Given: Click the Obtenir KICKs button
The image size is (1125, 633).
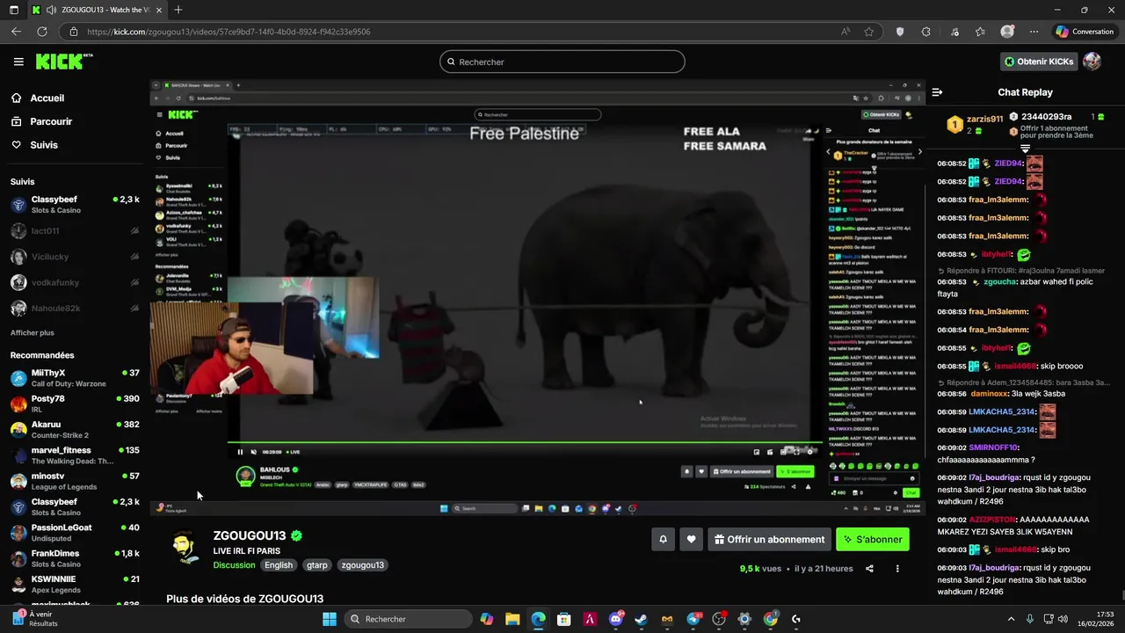Looking at the screenshot, I should pos(1039,62).
